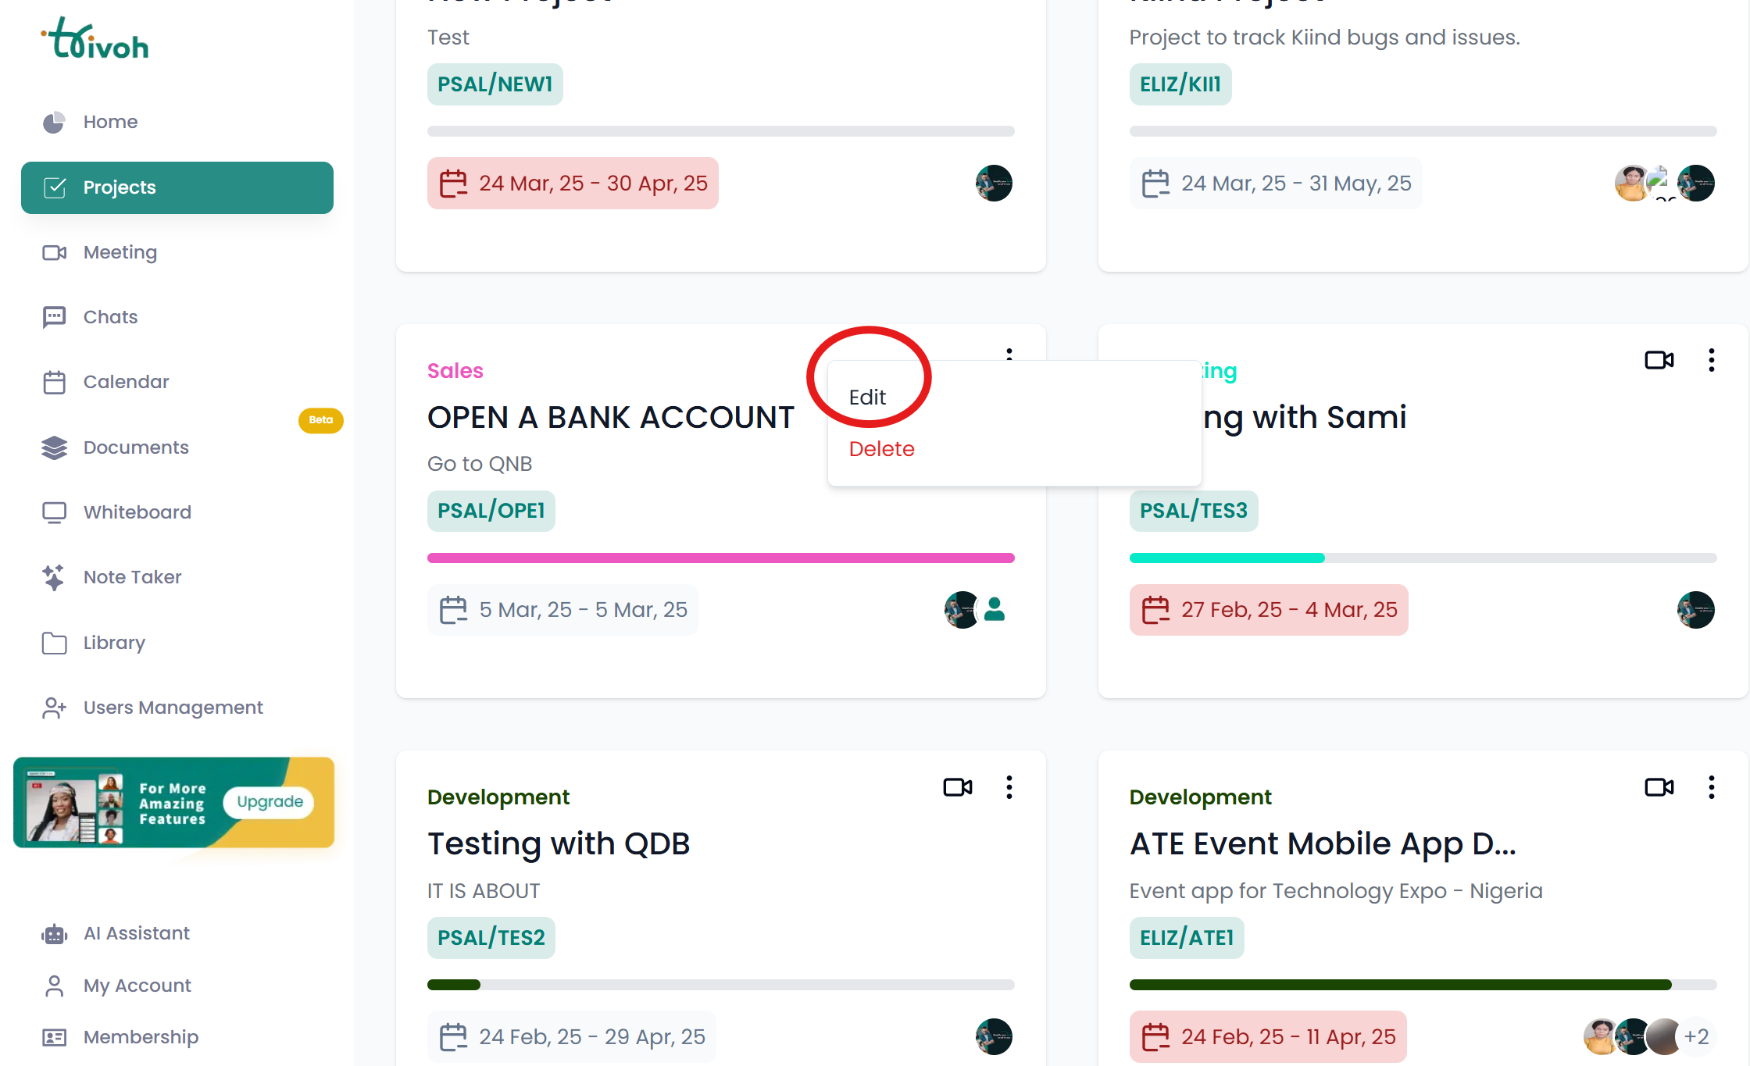Choose Delete from the context menu
The image size is (1750, 1066).
(x=881, y=449)
